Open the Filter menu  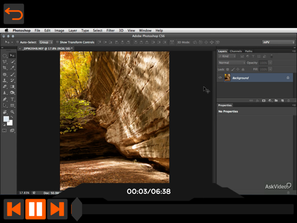(x=110, y=30)
